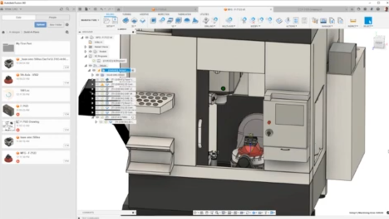
Task: Open the Drilling operation icon
Action: click(206, 20)
